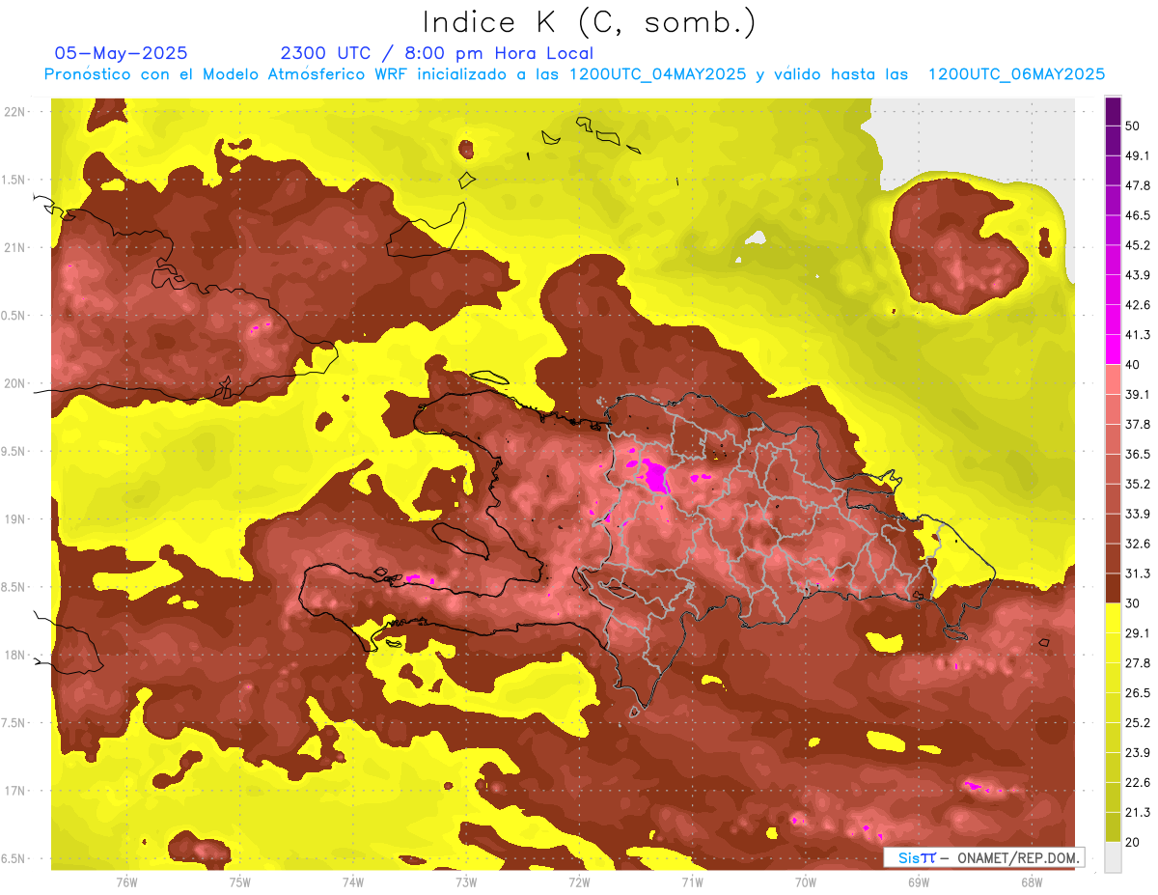Screen dimensions: 1158x895
Task: Click the initialization time '1200UTC_04MAY2025'
Action: 657,73
